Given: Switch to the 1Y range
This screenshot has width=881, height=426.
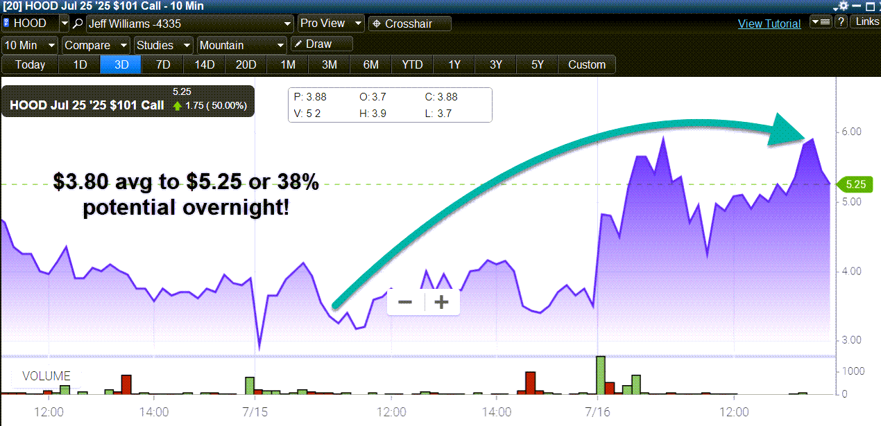Looking at the screenshot, I should (454, 65).
